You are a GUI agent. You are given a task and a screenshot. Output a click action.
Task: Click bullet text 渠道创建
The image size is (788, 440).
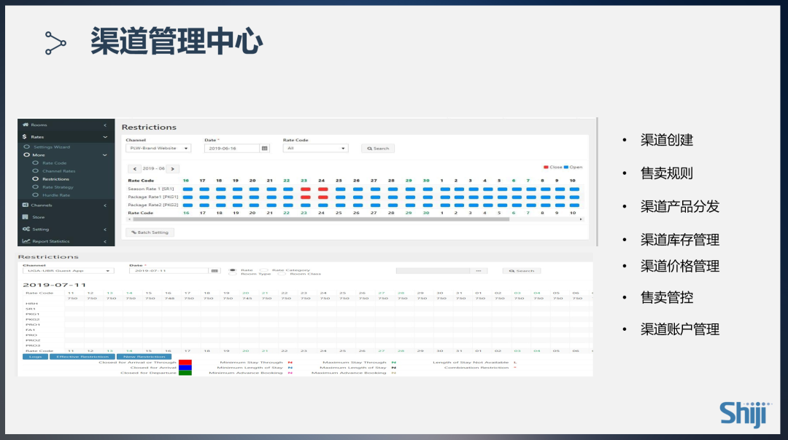tap(666, 140)
